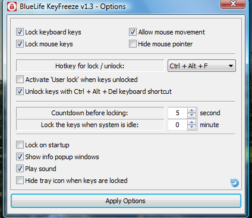Uncheck Lock keyboard keys

pos(20,32)
